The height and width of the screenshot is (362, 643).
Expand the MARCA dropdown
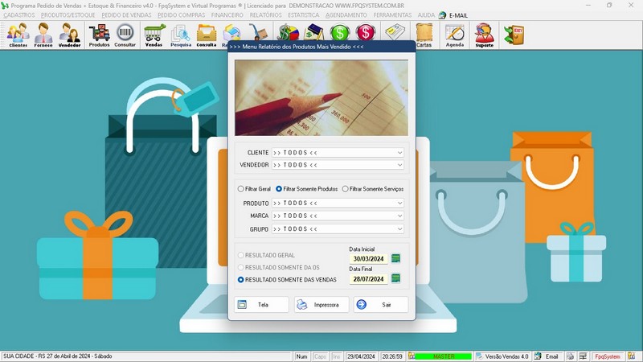coord(399,216)
